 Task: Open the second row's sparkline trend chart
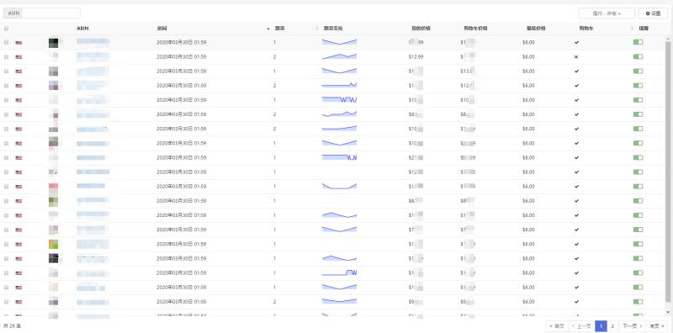[339, 56]
